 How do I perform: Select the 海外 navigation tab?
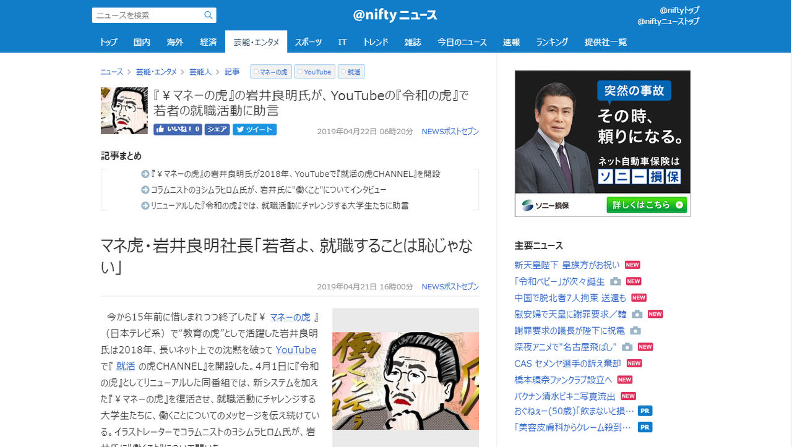click(175, 42)
